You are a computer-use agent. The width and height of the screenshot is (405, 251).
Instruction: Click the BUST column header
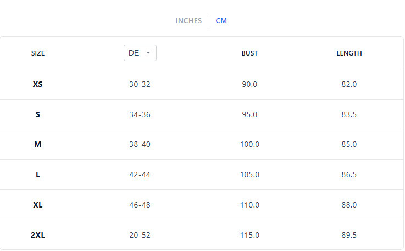pos(249,53)
